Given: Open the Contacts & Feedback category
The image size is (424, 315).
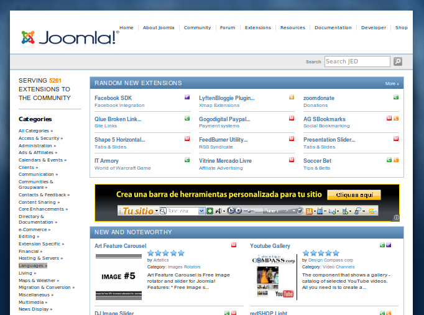Looking at the screenshot, I should (44, 195).
